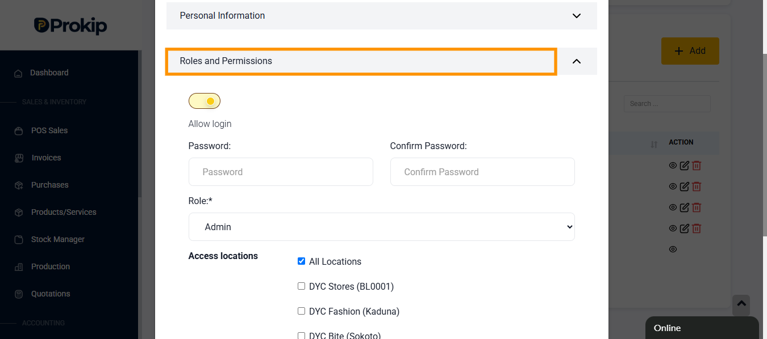Open the Role dropdown showing Admin

[x=381, y=227]
